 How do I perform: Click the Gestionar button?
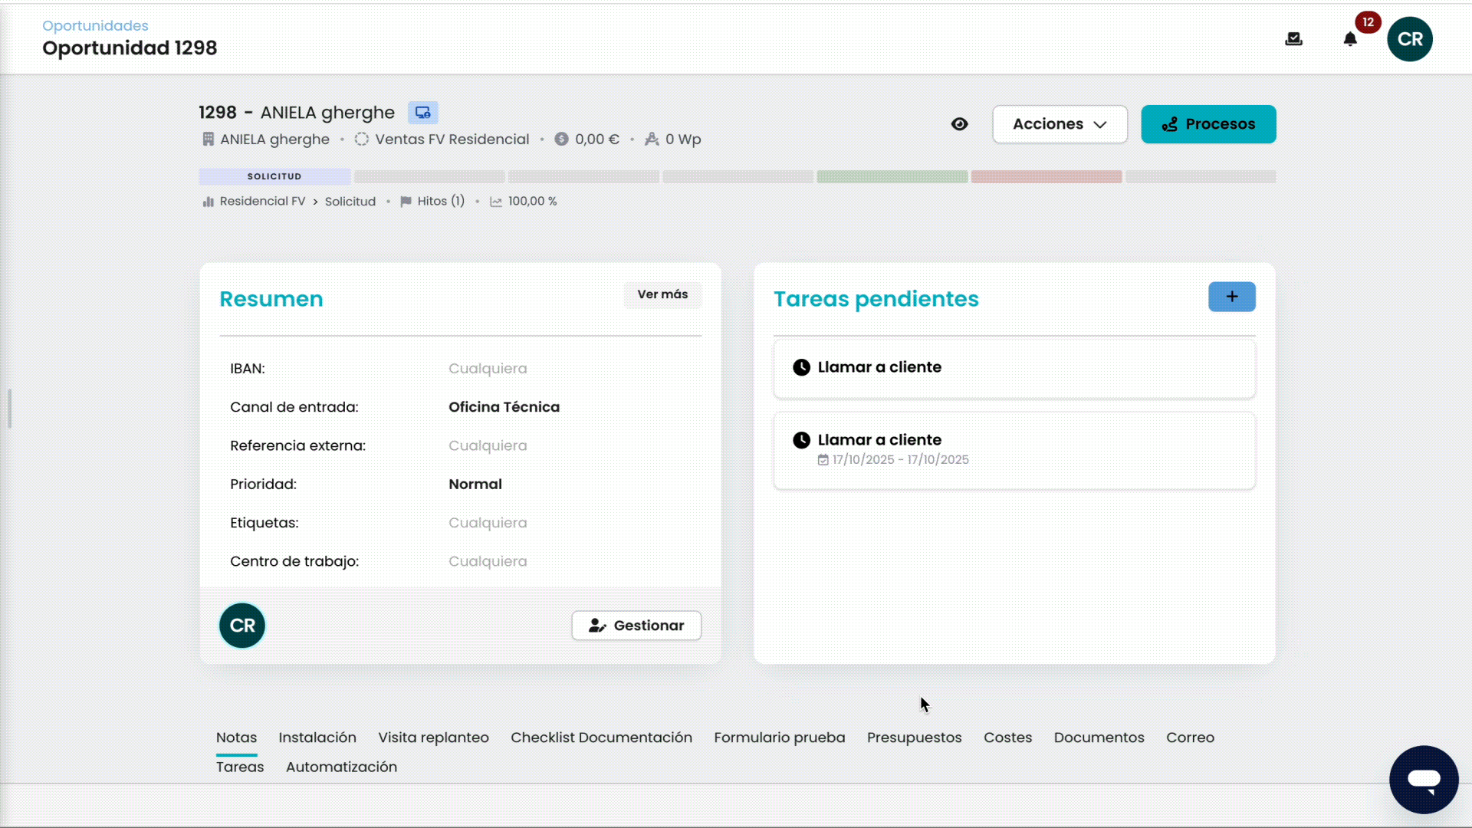tap(636, 626)
